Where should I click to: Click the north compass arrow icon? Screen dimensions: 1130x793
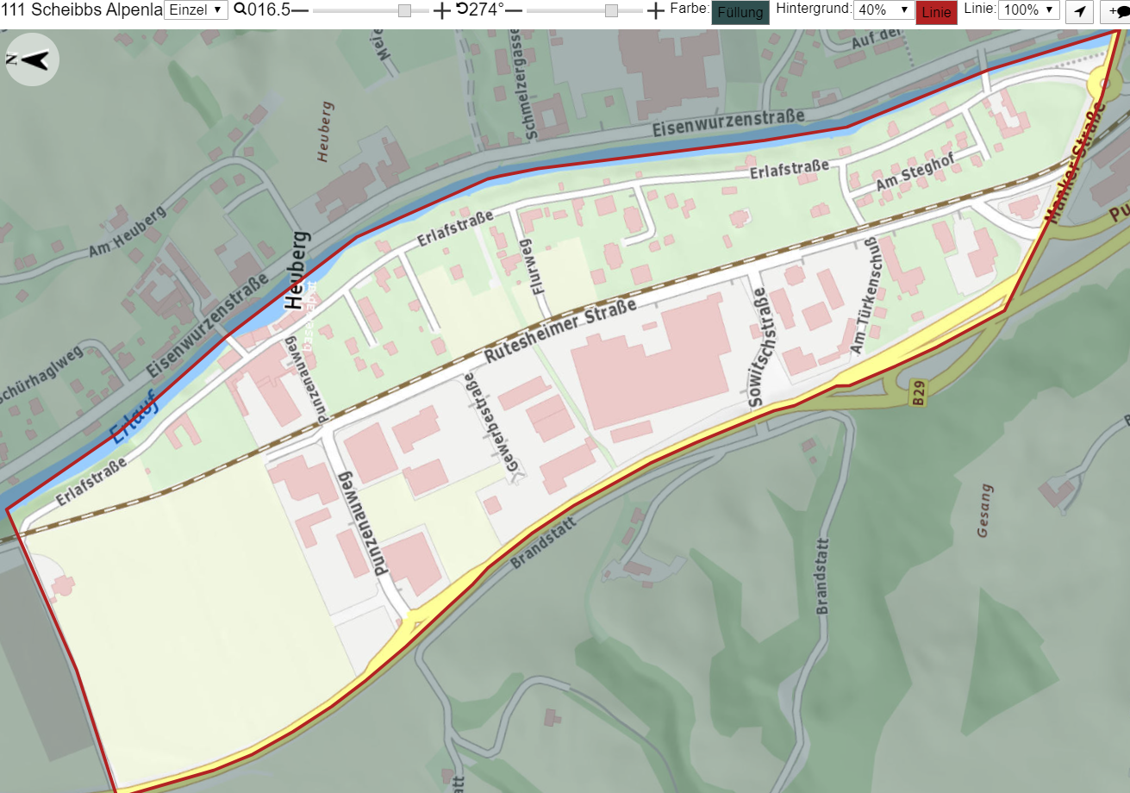point(32,59)
